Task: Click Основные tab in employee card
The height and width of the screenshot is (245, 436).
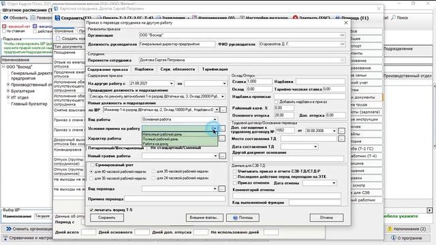Action: click(64, 31)
